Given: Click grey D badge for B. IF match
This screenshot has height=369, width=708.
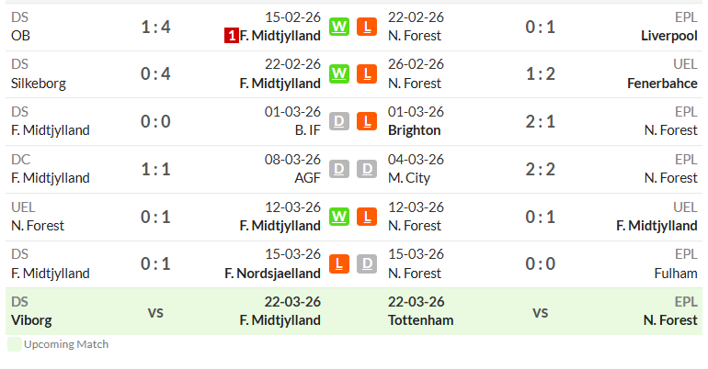Looking at the screenshot, I should (339, 121).
